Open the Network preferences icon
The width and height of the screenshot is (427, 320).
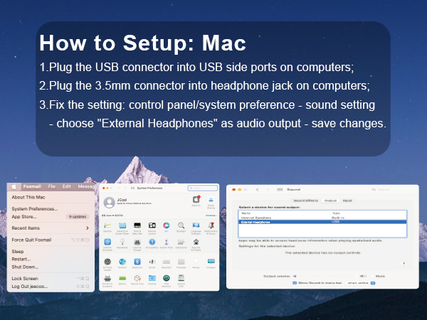tap(122, 260)
